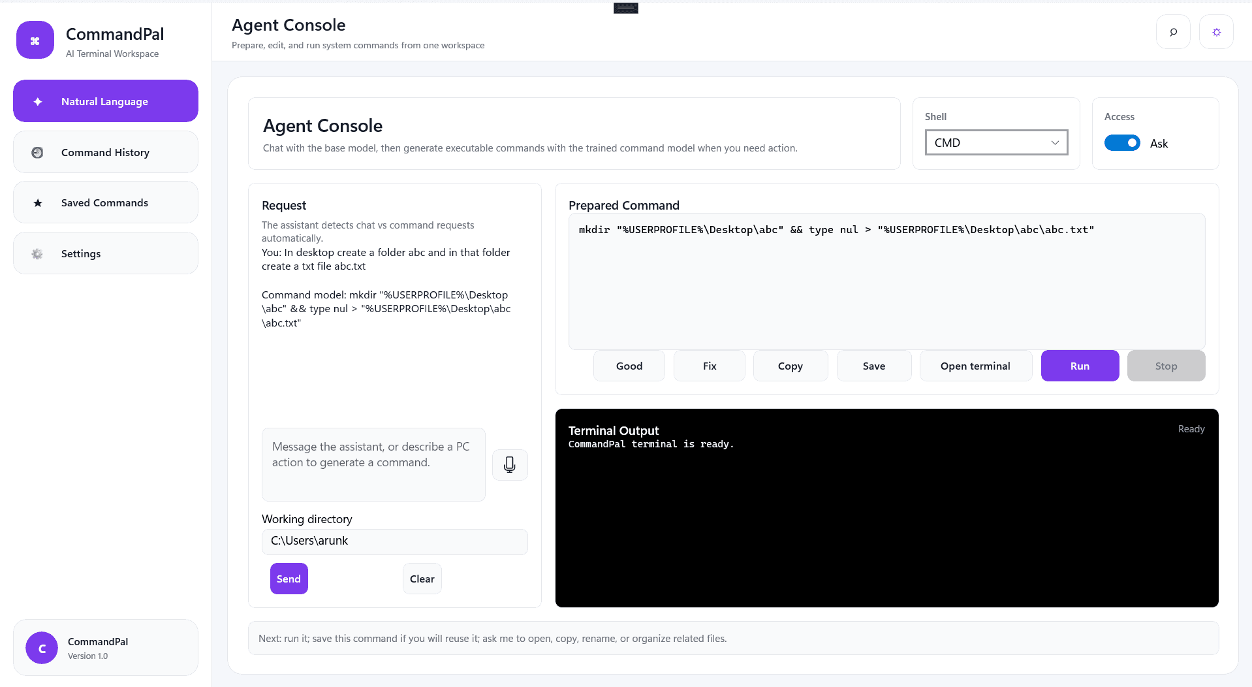
Task: Open the Natural Language section
Action: [106, 101]
